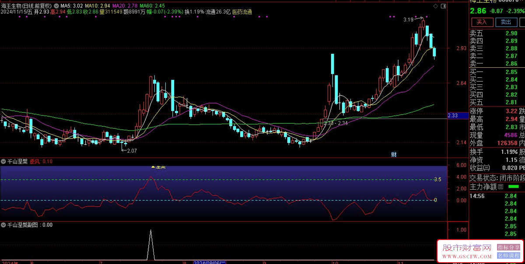Image resolution: width=525 pixels, height=264 pixels.
Task: Click the 换手 turnover value 1.19%
Action: click(509, 152)
